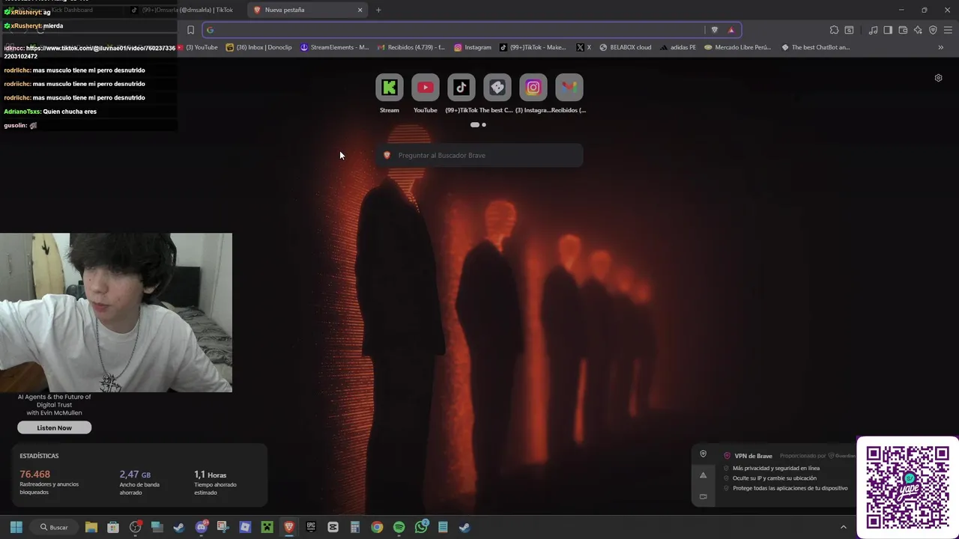Open the X bookmark
Viewport: 959px width, 539px height.
[584, 47]
